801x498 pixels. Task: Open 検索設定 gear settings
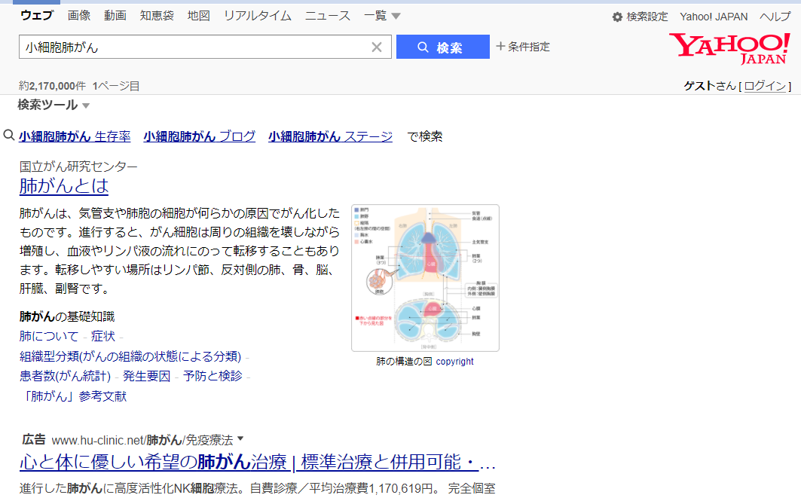pos(640,17)
